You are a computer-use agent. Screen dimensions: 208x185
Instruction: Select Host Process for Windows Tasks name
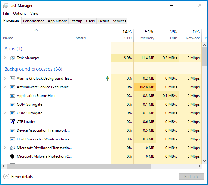click(43, 139)
